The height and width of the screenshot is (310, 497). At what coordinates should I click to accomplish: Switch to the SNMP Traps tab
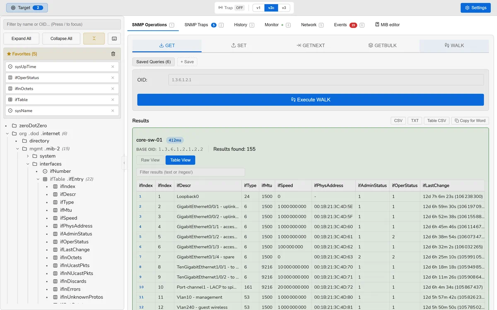(204, 25)
